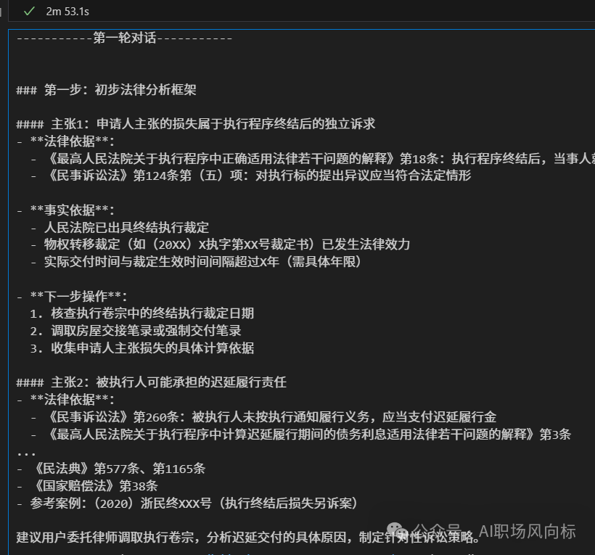Click the '**下一步操作**:' line
595x555 pixels.
tap(72, 296)
